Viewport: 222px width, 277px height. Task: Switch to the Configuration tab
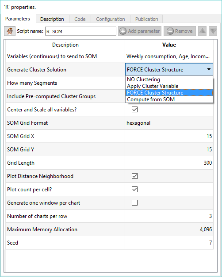coord(111,19)
